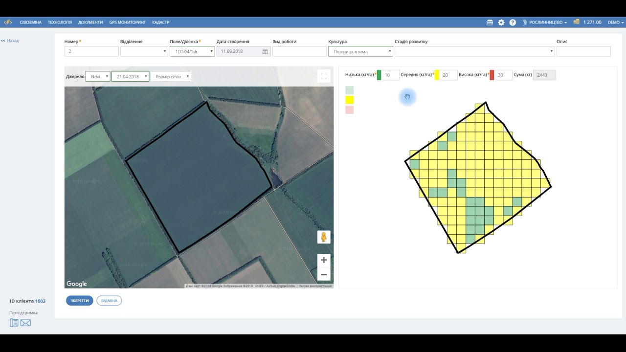The width and height of the screenshot is (626, 352).
Task: Click the Дата створення field 11.09.2018
Action: click(x=244, y=51)
